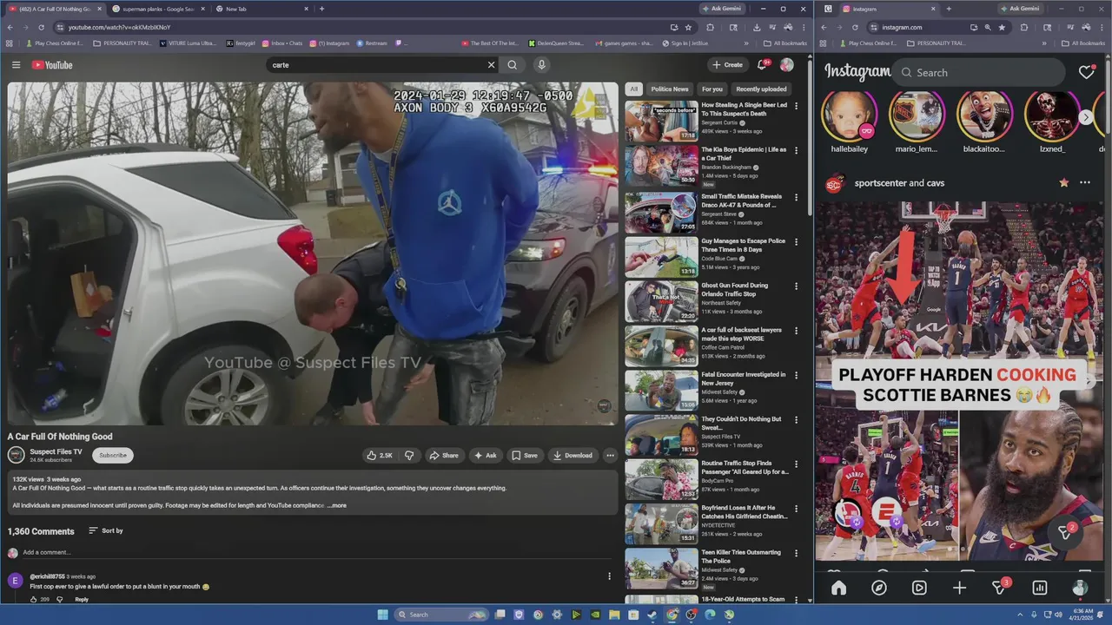Reply to erichill8755 comment
The width and height of the screenshot is (1112, 625).
point(82,599)
